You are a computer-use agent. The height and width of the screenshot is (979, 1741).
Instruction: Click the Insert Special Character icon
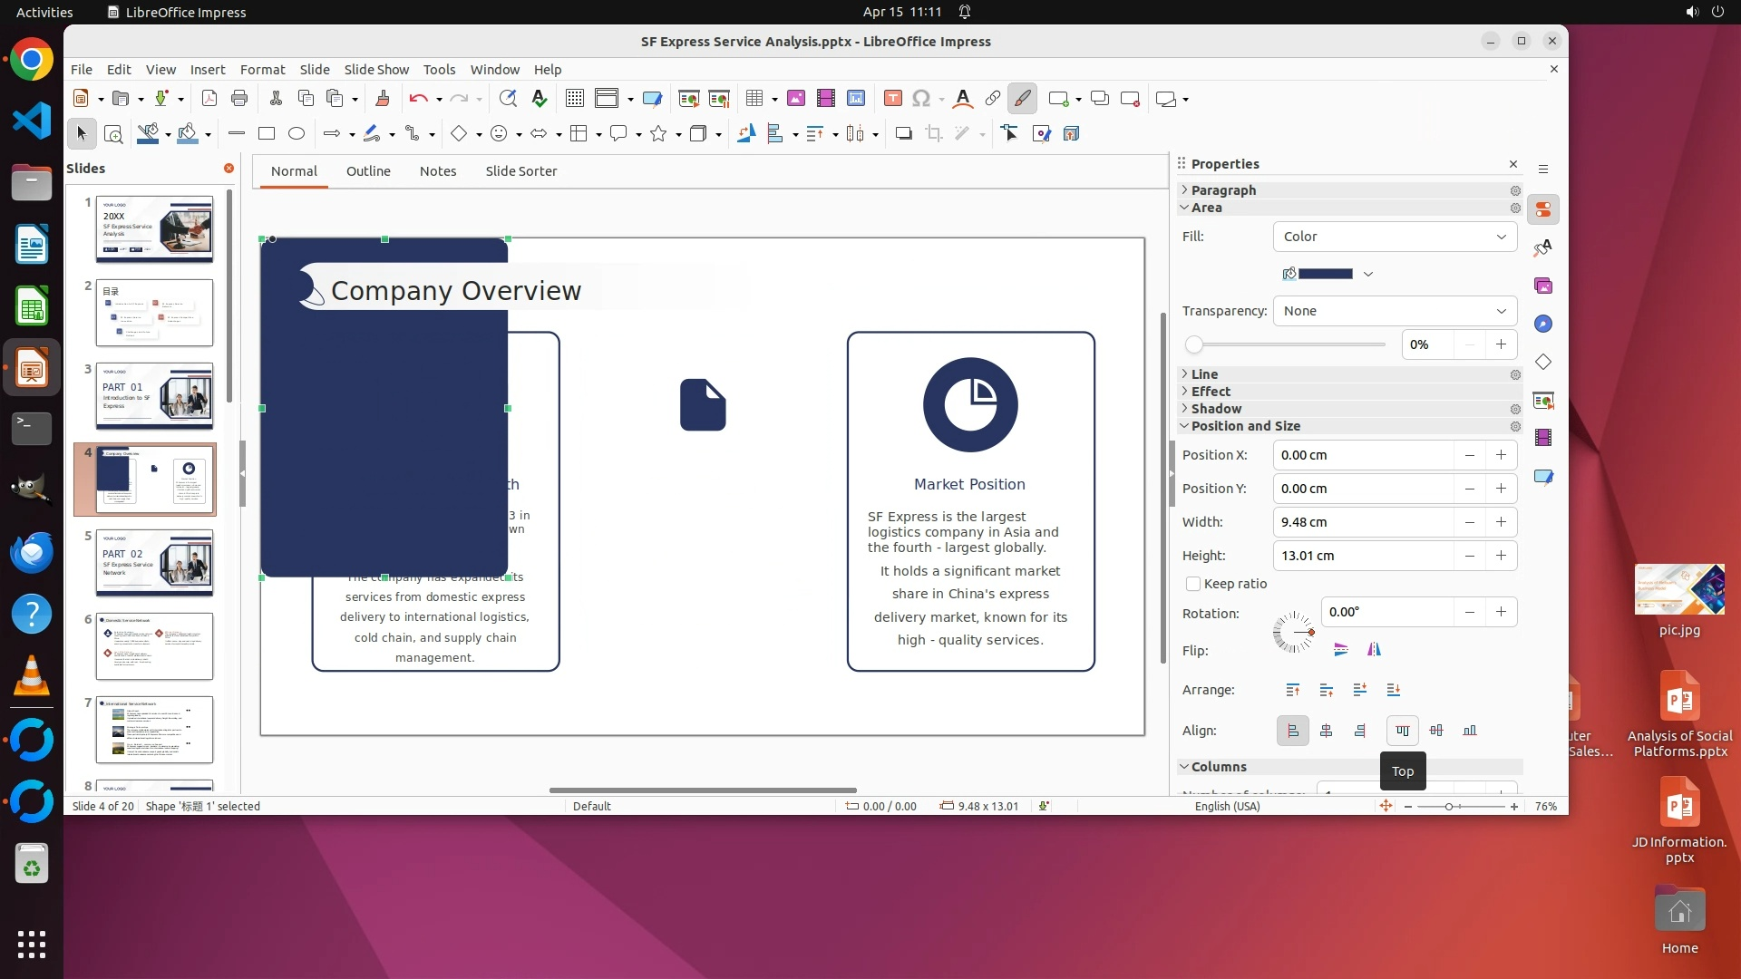point(921,99)
